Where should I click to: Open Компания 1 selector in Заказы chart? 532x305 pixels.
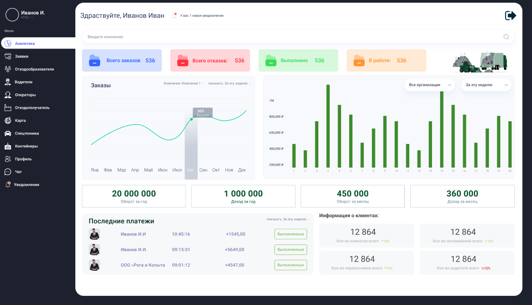coord(183,83)
